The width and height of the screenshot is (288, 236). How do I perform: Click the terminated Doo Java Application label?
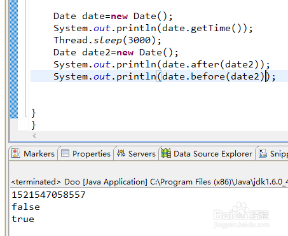[149, 182]
